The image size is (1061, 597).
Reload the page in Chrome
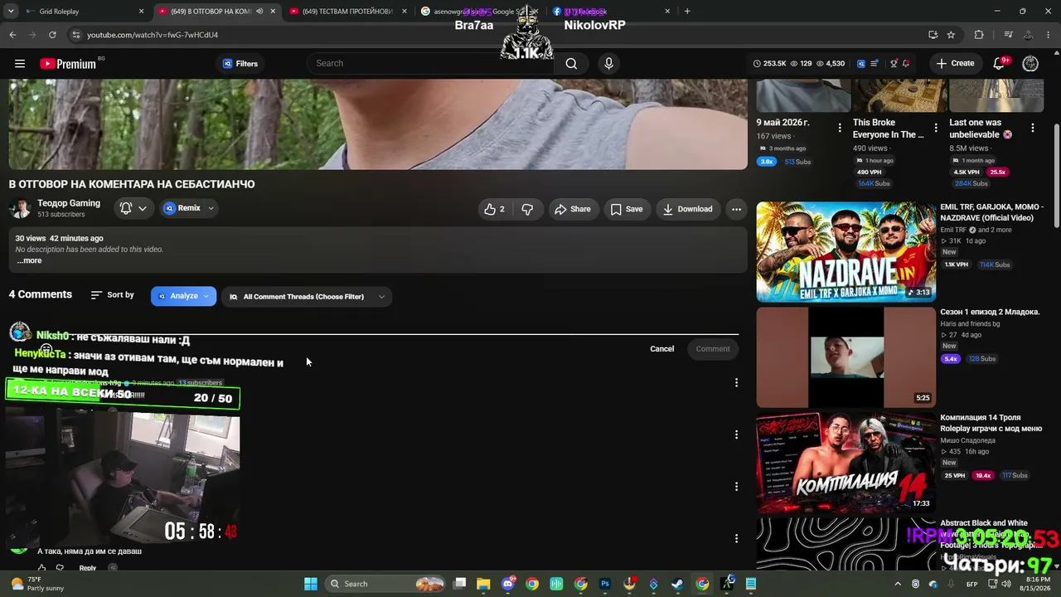click(52, 35)
